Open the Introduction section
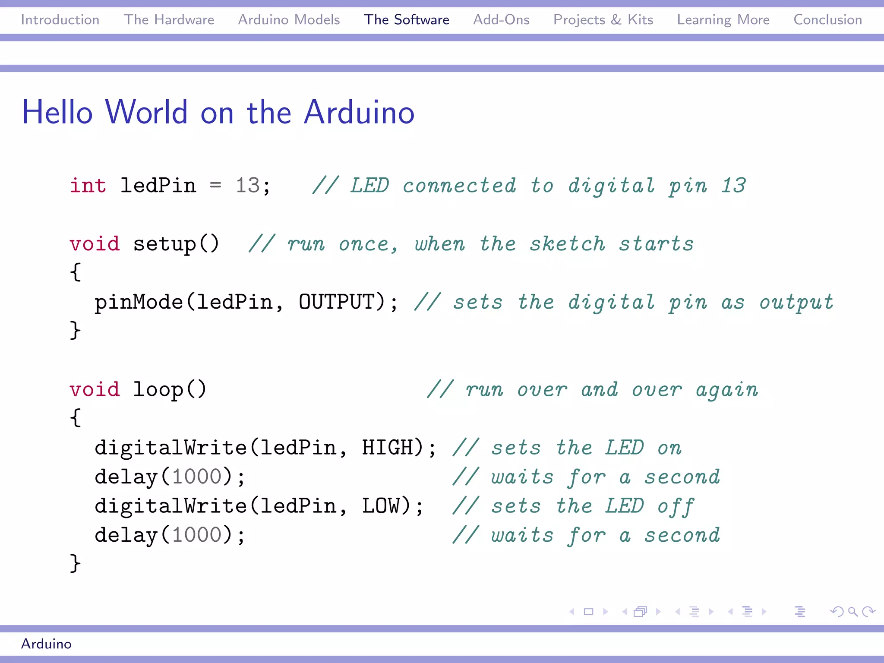The width and height of the screenshot is (884, 663). click(x=60, y=20)
